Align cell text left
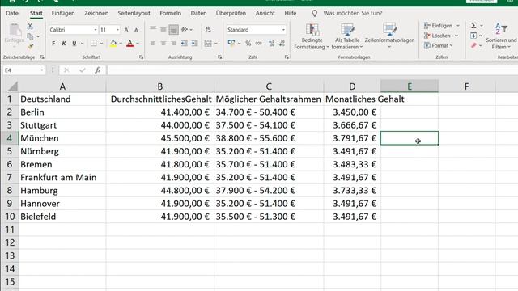Screen dimensions: 518x291 click(153, 43)
